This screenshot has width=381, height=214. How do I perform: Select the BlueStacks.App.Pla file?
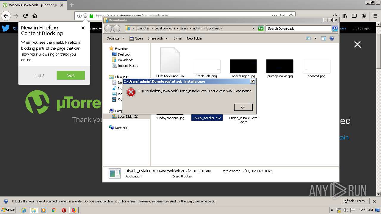click(x=170, y=62)
